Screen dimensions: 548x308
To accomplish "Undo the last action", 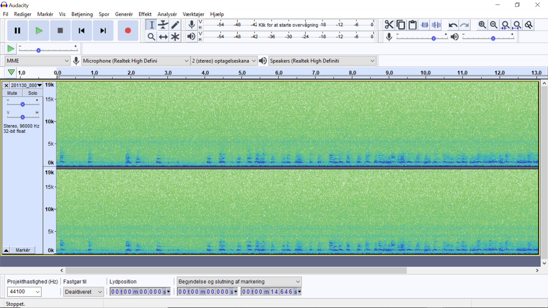I will 453,25.
